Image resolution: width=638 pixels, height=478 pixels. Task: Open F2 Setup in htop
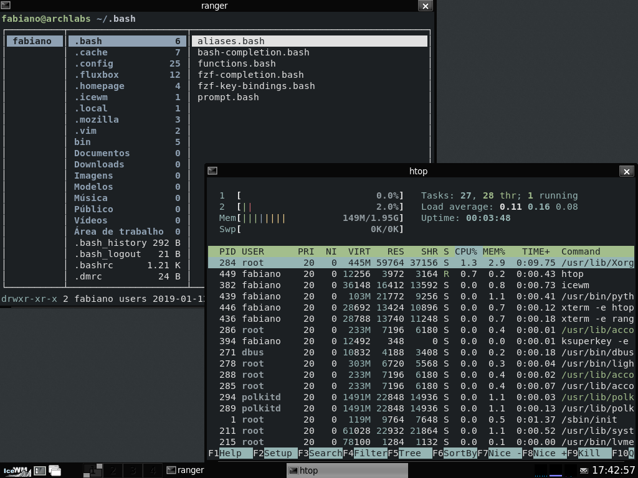(x=275, y=453)
